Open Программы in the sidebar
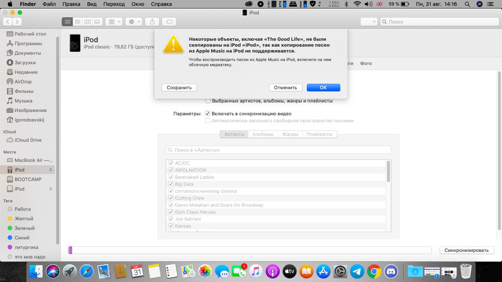 [x=28, y=43]
